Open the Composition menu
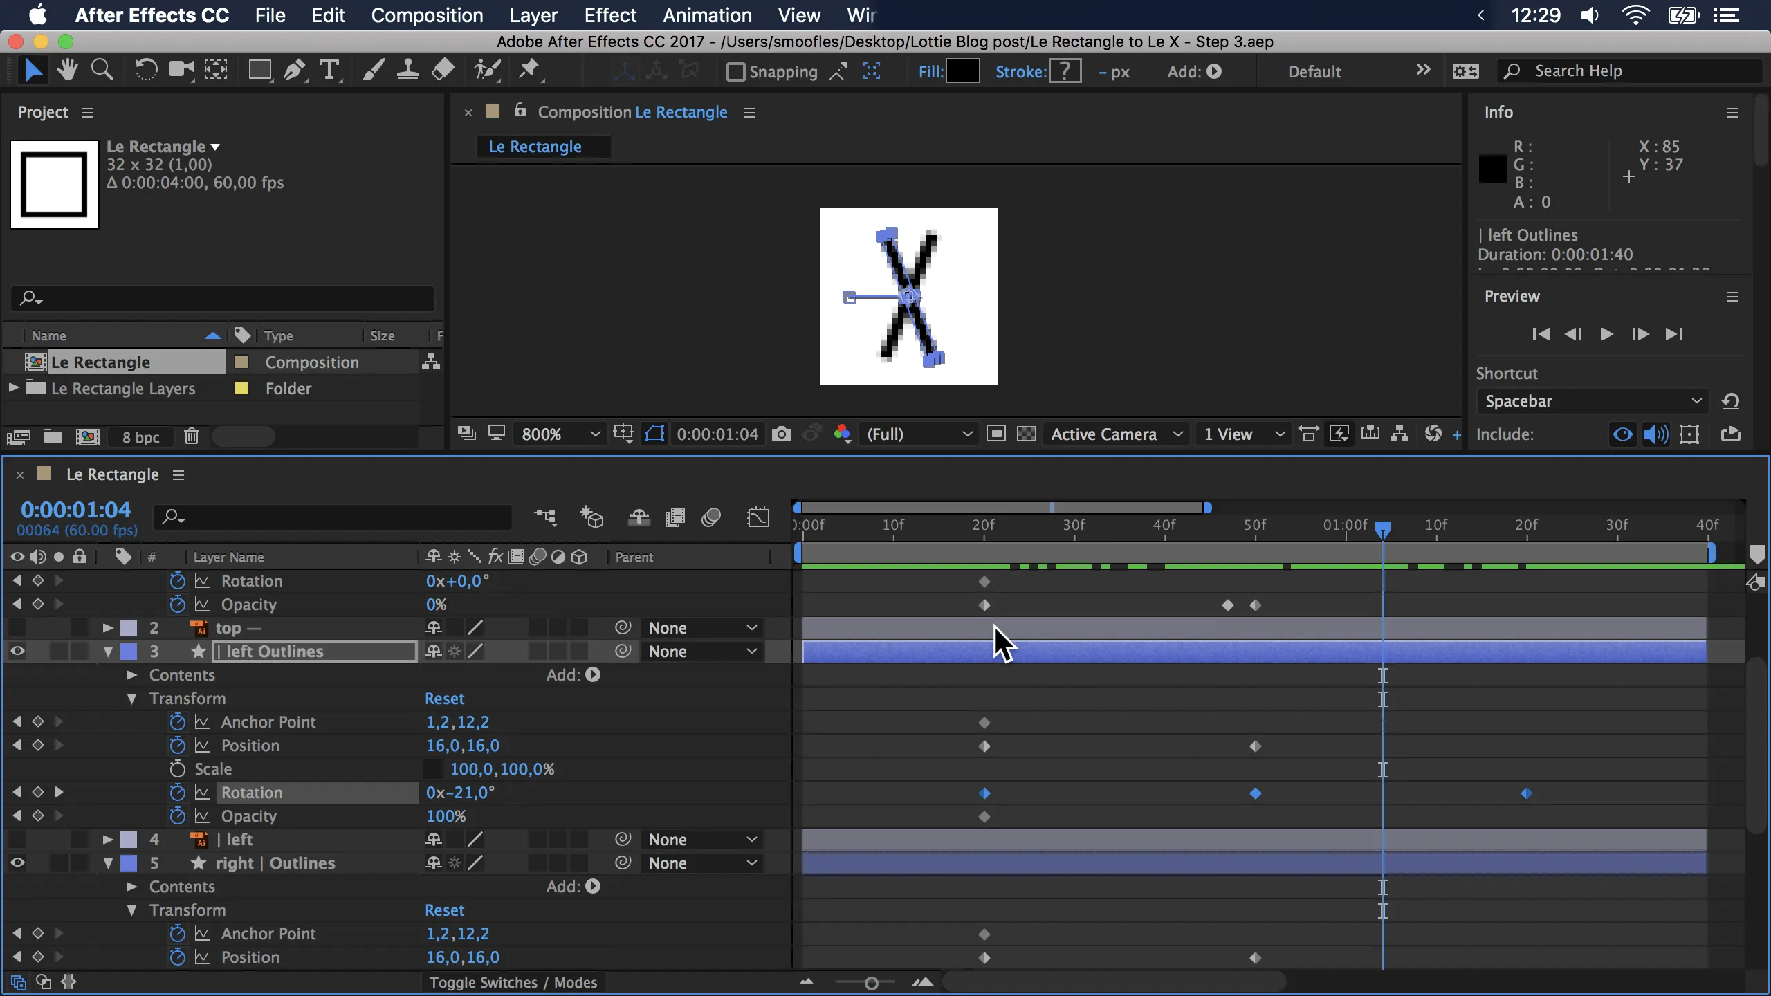Viewport: 1771px width, 996px height. pos(427,15)
